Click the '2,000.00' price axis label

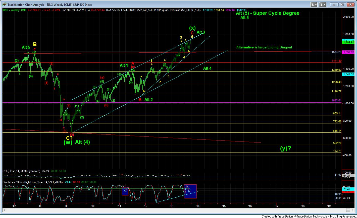349,17
